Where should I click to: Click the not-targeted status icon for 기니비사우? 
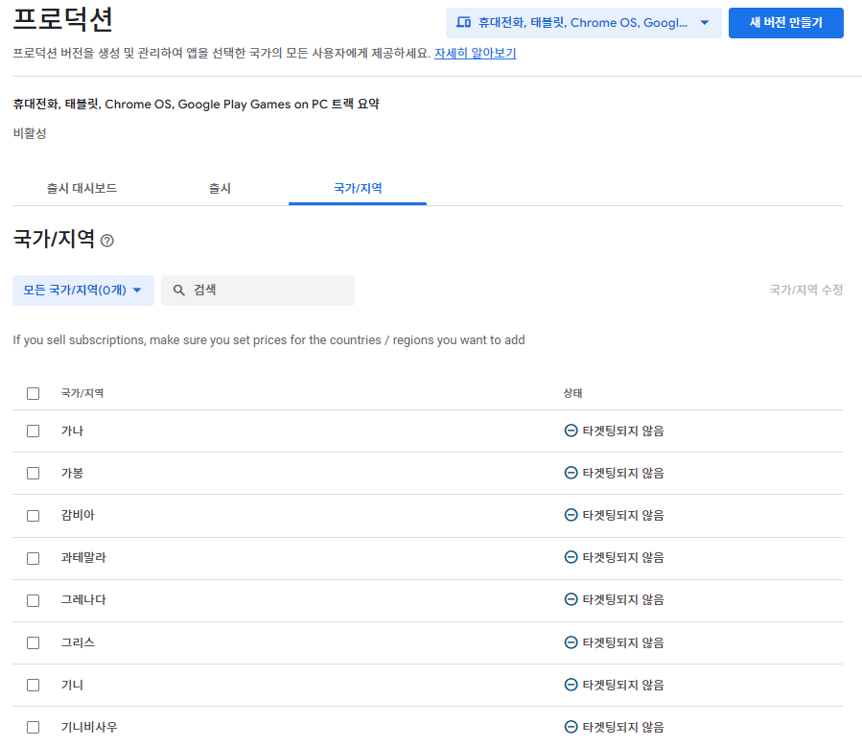[x=571, y=727]
